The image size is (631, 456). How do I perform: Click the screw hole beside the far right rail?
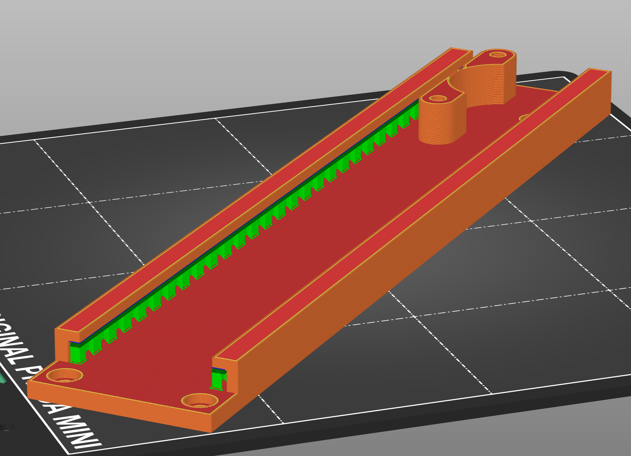click(524, 118)
